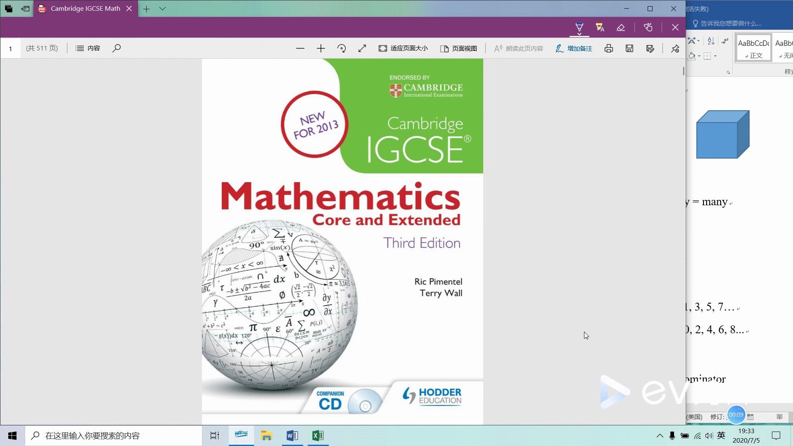Click the screen recorder timer 00:09
793x446 pixels.
[x=736, y=415]
